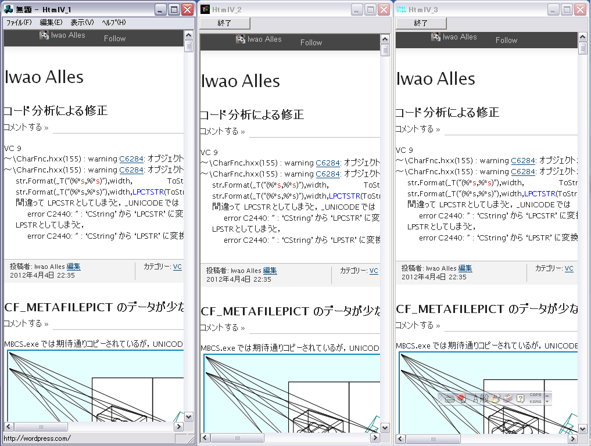Click 'Iwao Alles' header link in HtmlV_2
This screenshot has height=446, width=591.
point(264,39)
